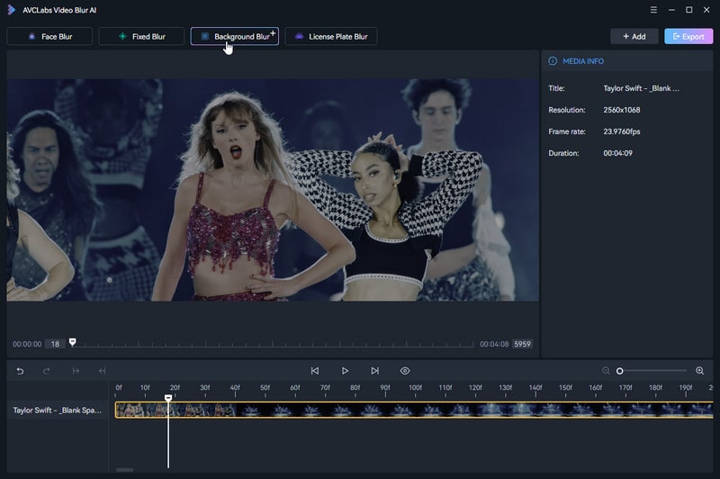Jump to the previous frame
Viewport: 720px width, 479px height.
pos(314,371)
